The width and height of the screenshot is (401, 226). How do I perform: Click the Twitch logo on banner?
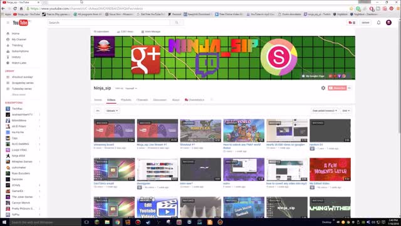click(207, 65)
